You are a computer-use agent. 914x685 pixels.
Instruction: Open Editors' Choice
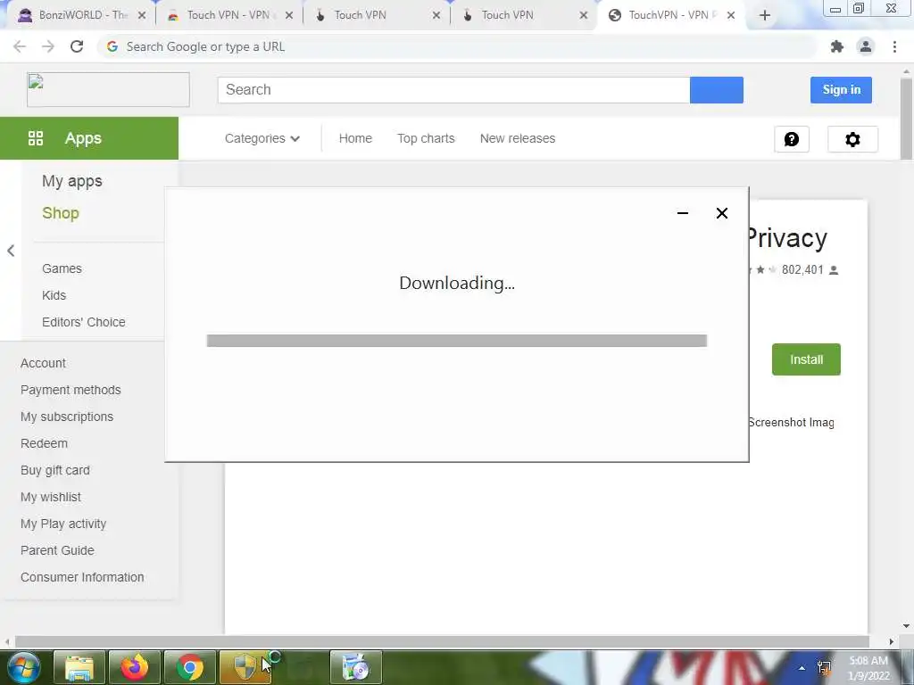click(x=84, y=322)
